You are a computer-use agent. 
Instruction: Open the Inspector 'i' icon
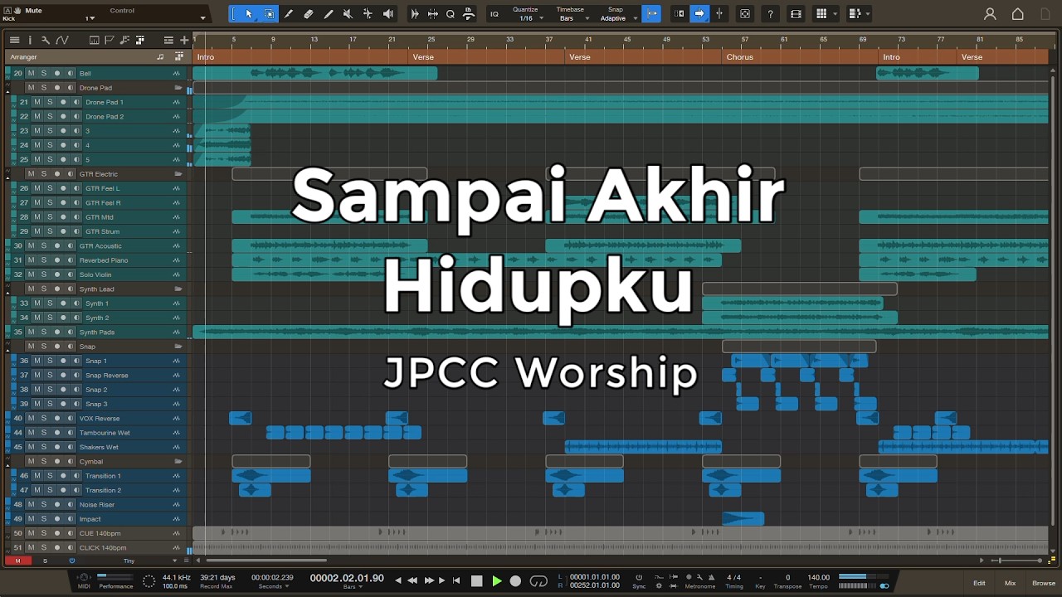tap(30, 40)
